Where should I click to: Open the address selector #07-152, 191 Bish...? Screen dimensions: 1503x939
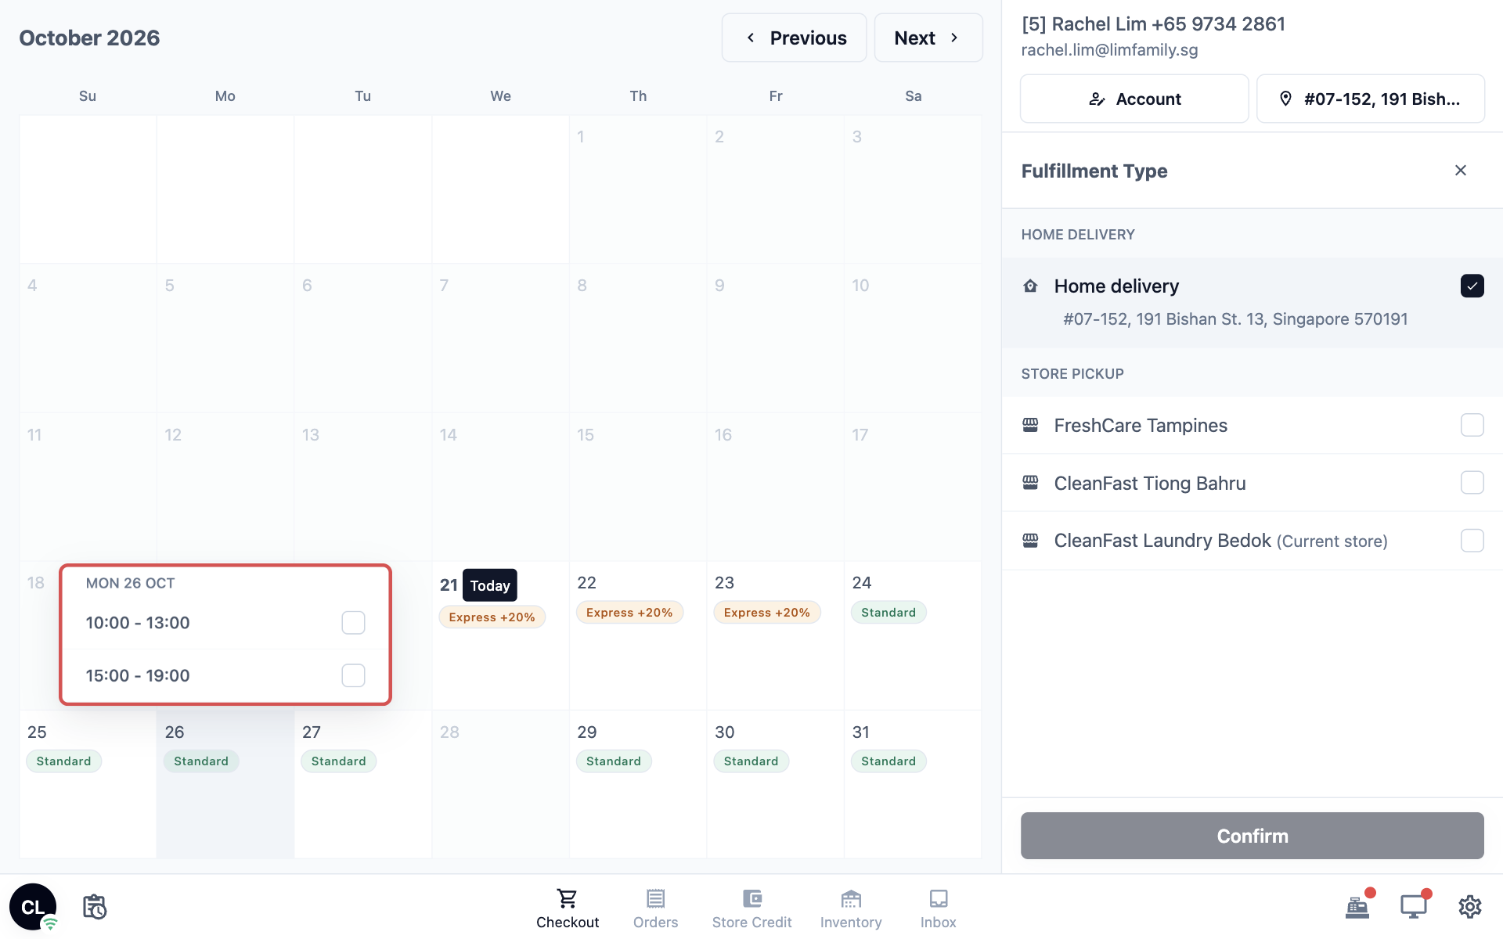[x=1370, y=99]
